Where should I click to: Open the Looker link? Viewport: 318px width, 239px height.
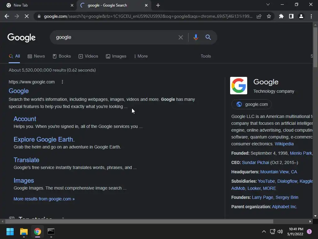click(254, 188)
